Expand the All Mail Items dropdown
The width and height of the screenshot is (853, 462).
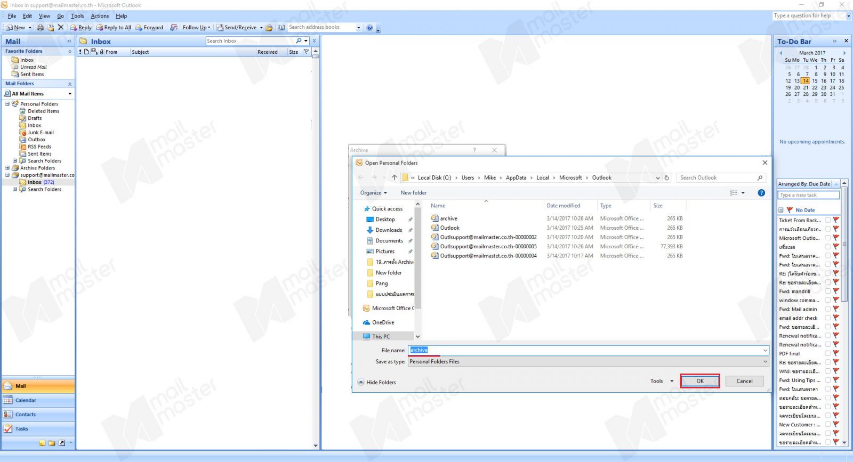pyautogui.click(x=70, y=94)
